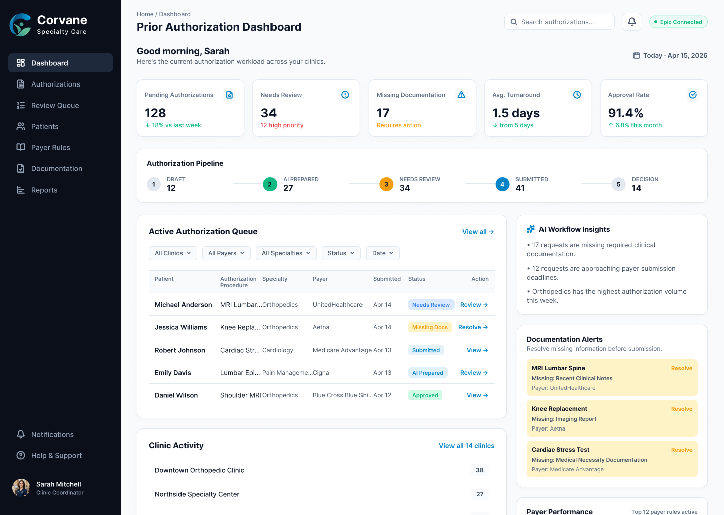Open the All Clinics filter dropdown
724x515 pixels.
[x=173, y=253]
